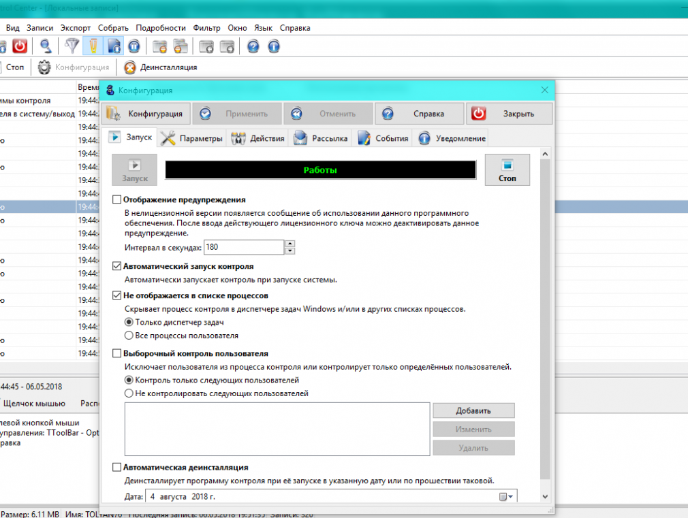Viewport: 688px width, 518px height.
Task: Open the Фильтр menu
Action: (206, 28)
